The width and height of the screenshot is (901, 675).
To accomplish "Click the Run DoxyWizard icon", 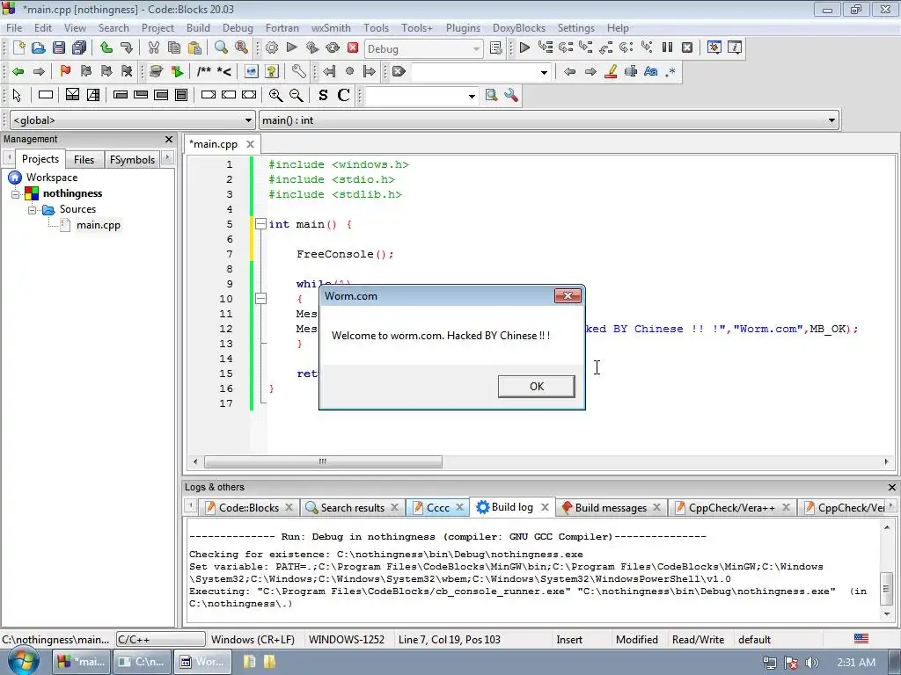I will coord(156,71).
